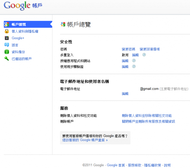This screenshot has width=190, height=168.
Task: Click the 變更回復選項 link
Action: pyautogui.click(x=150, y=49)
